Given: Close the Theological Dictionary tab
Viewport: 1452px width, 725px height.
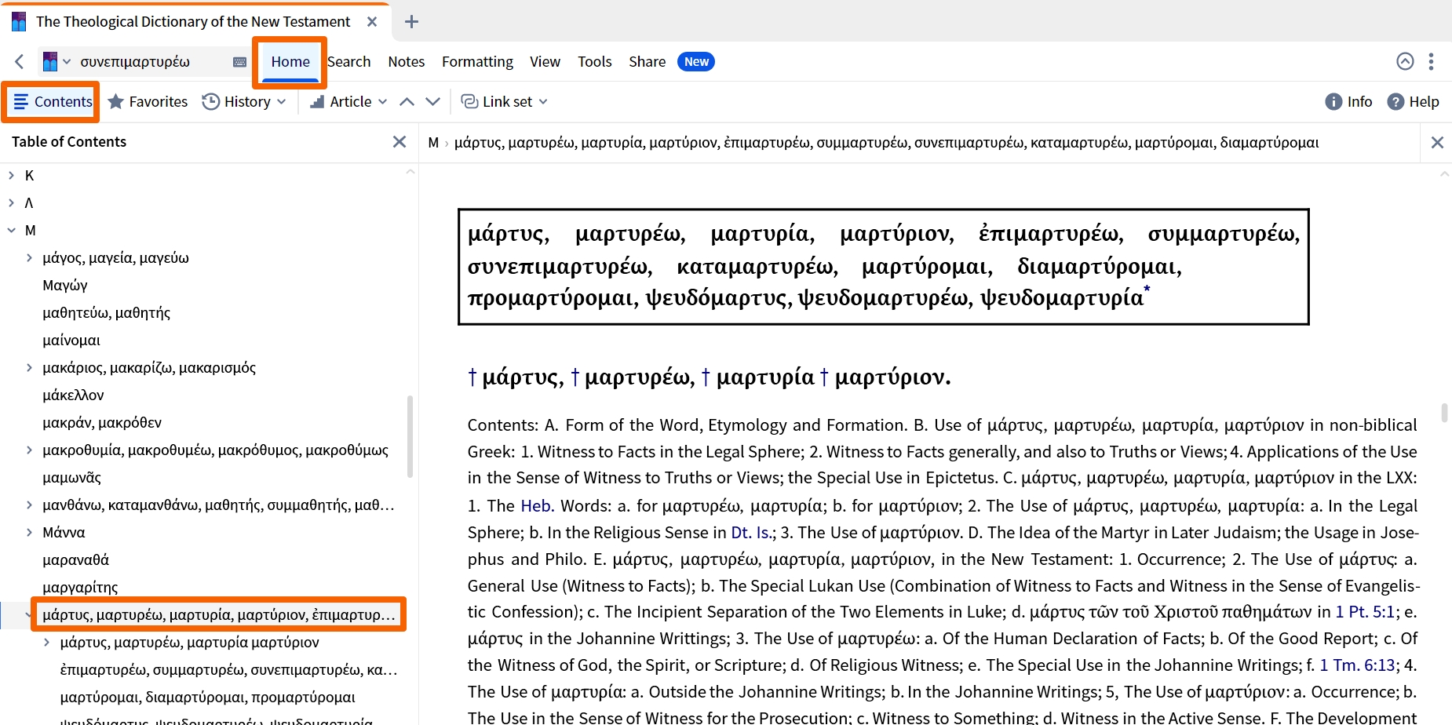Looking at the screenshot, I should pos(372,21).
